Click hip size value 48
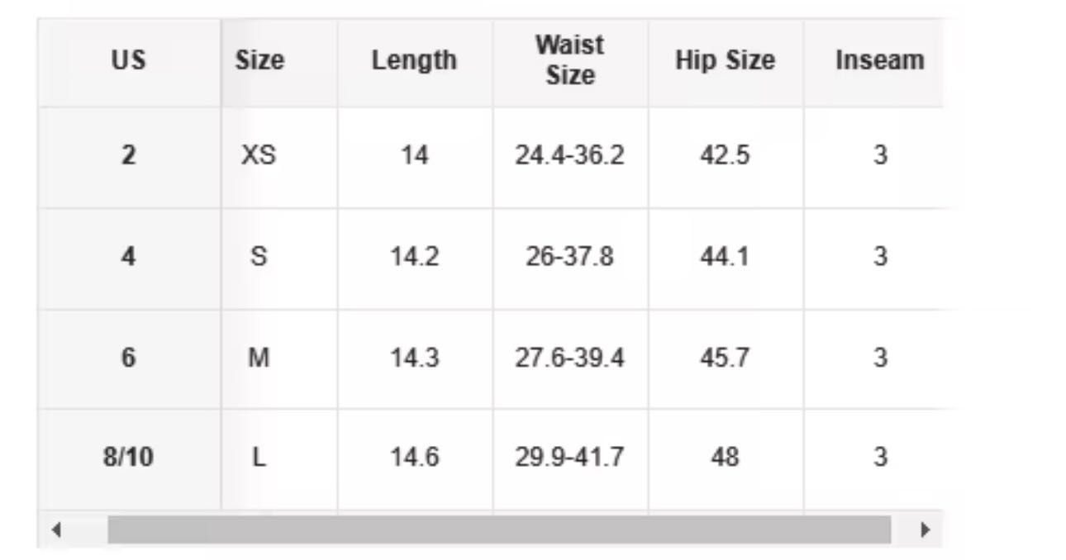Screen dimensions: 1066x560 (725, 457)
